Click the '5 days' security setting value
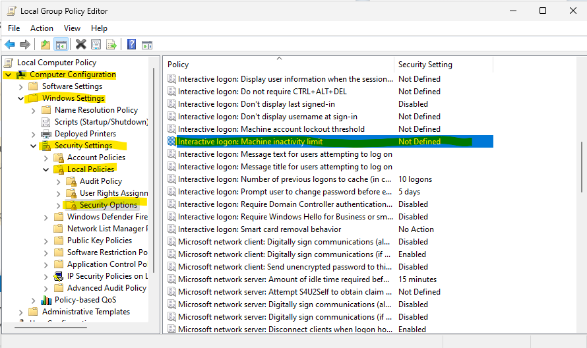587x348 pixels. point(409,192)
